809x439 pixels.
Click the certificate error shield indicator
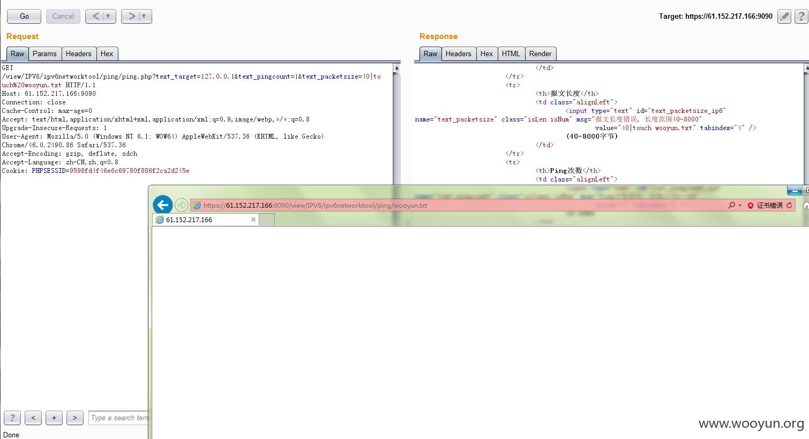pyautogui.click(x=765, y=205)
